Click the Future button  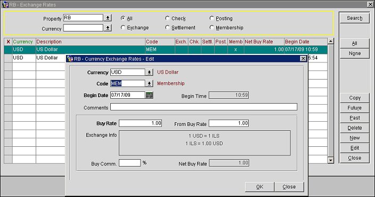(x=354, y=108)
